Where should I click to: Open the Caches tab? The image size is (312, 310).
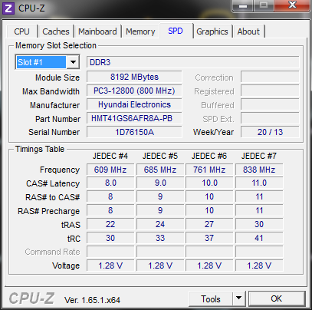pos(56,31)
